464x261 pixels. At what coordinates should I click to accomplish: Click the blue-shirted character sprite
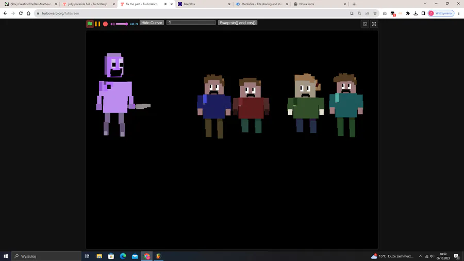214,107
